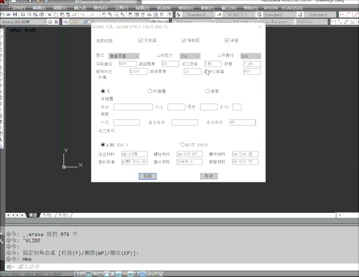The height and width of the screenshot is (277, 359).
Task: Open the Properties palette icon
Action: click(130, 15)
